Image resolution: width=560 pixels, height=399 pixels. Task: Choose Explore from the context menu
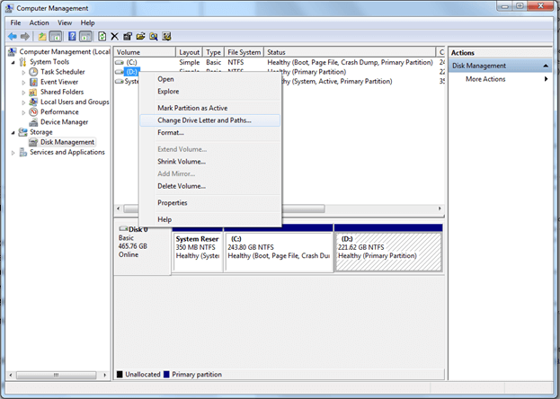tap(210, 92)
